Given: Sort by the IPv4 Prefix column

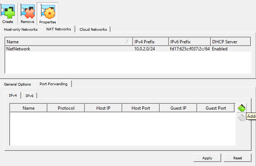Looking at the screenshot, I should [x=150, y=42].
